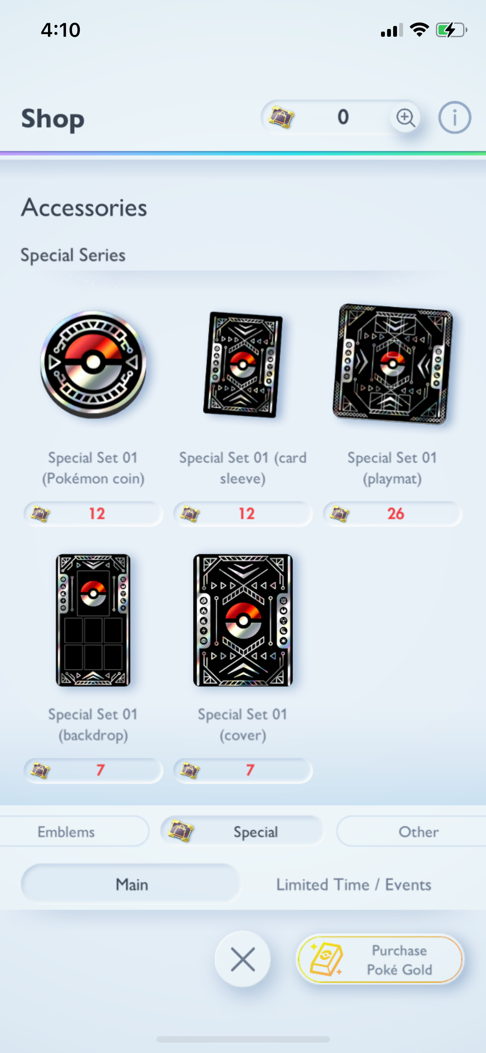Tap the shop ticket icon in header
This screenshot has width=486, height=1053.
click(281, 118)
